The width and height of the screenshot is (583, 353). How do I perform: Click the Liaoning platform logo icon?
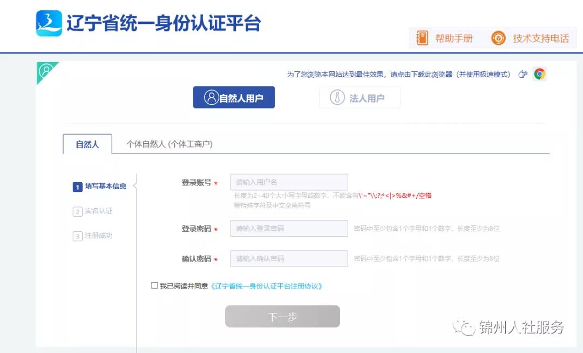pos(49,23)
